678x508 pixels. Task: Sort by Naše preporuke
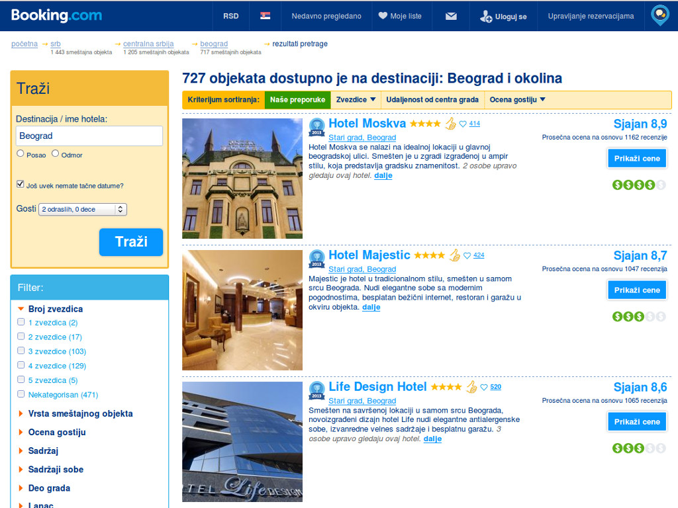pos(297,100)
